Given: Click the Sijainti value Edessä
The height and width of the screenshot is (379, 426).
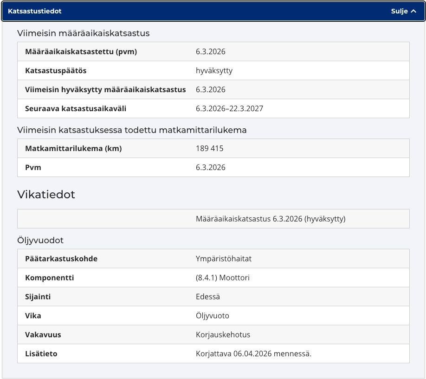Looking at the screenshot, I should pyautogui.click(x=207, y=297).
